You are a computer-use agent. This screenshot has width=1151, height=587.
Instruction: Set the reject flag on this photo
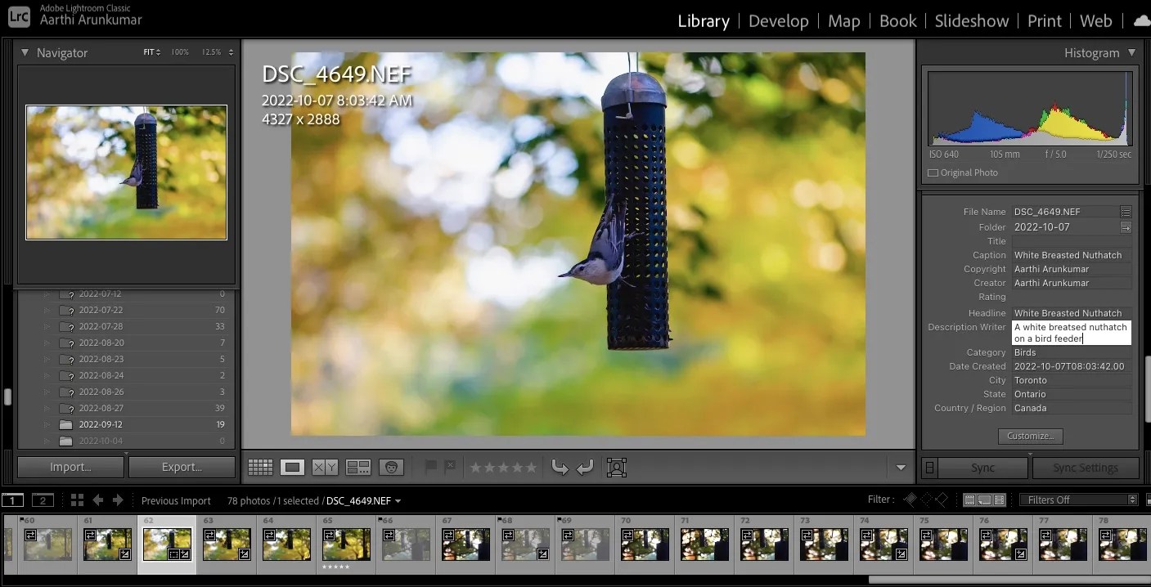[451, 467]
